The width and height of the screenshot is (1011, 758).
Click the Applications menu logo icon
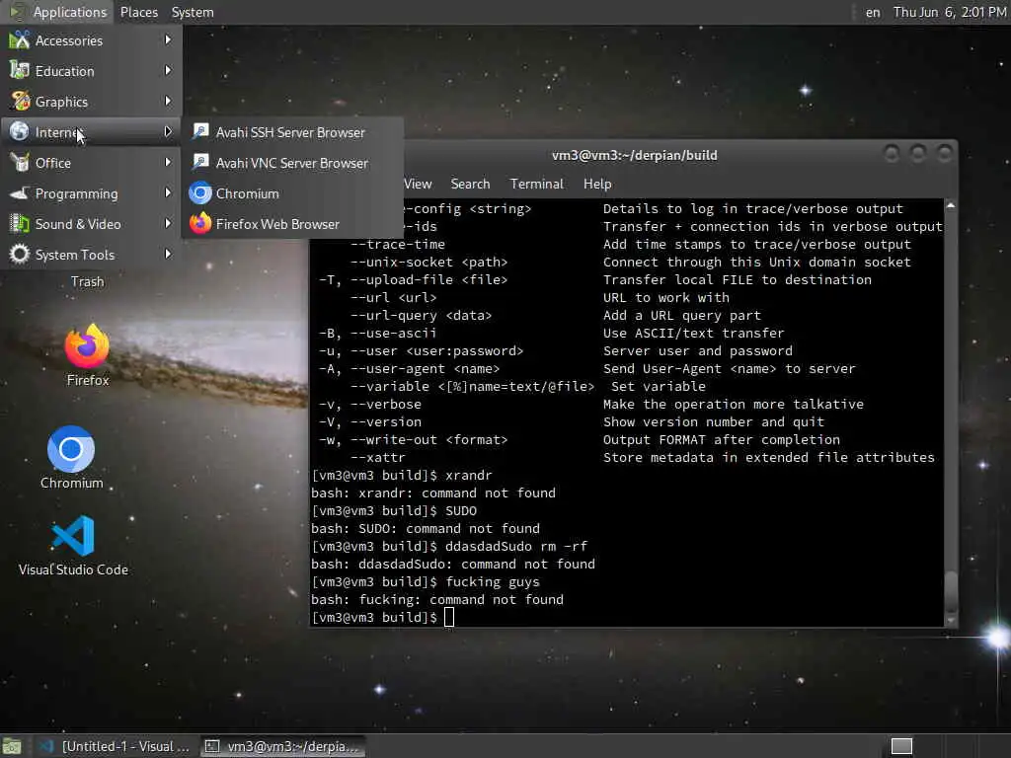pyautogui.click(x=18, y=12)
